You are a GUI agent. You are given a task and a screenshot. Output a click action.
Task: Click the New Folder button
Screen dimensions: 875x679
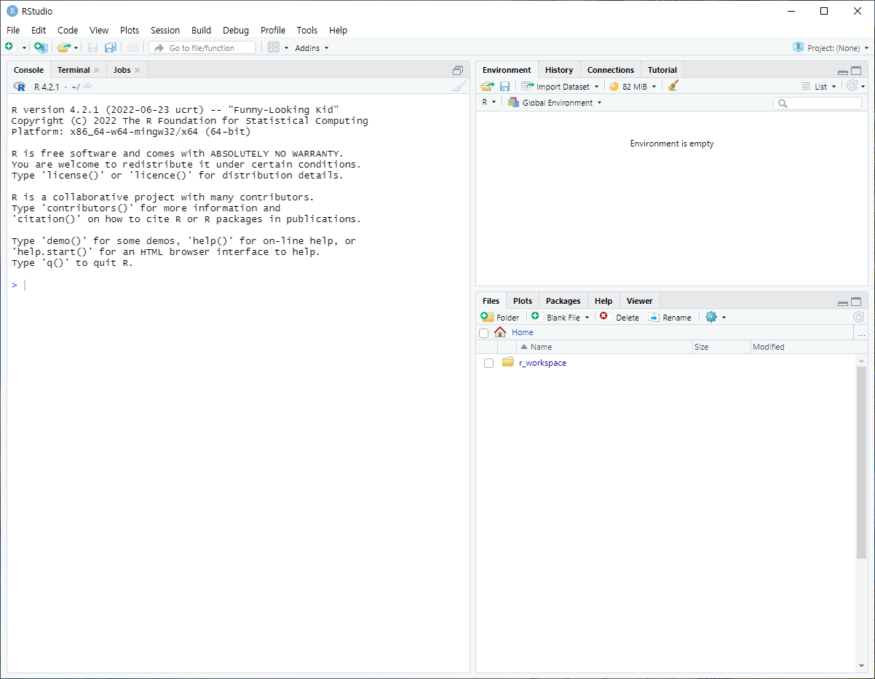coord(500,317)
